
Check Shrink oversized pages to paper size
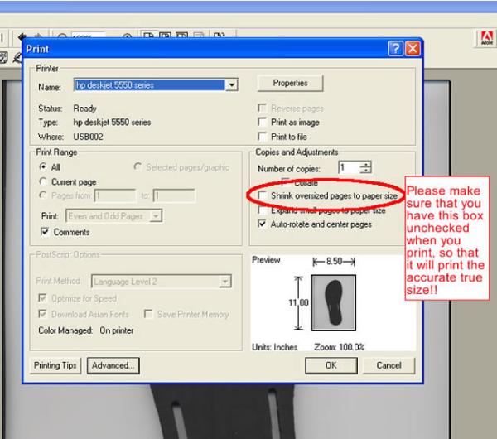click(x=263, y=195)
